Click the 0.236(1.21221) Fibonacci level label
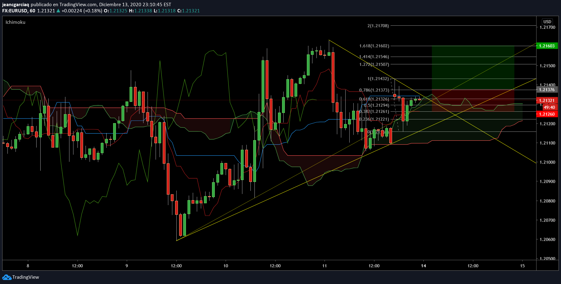561x284 pixels. [374, 119]
